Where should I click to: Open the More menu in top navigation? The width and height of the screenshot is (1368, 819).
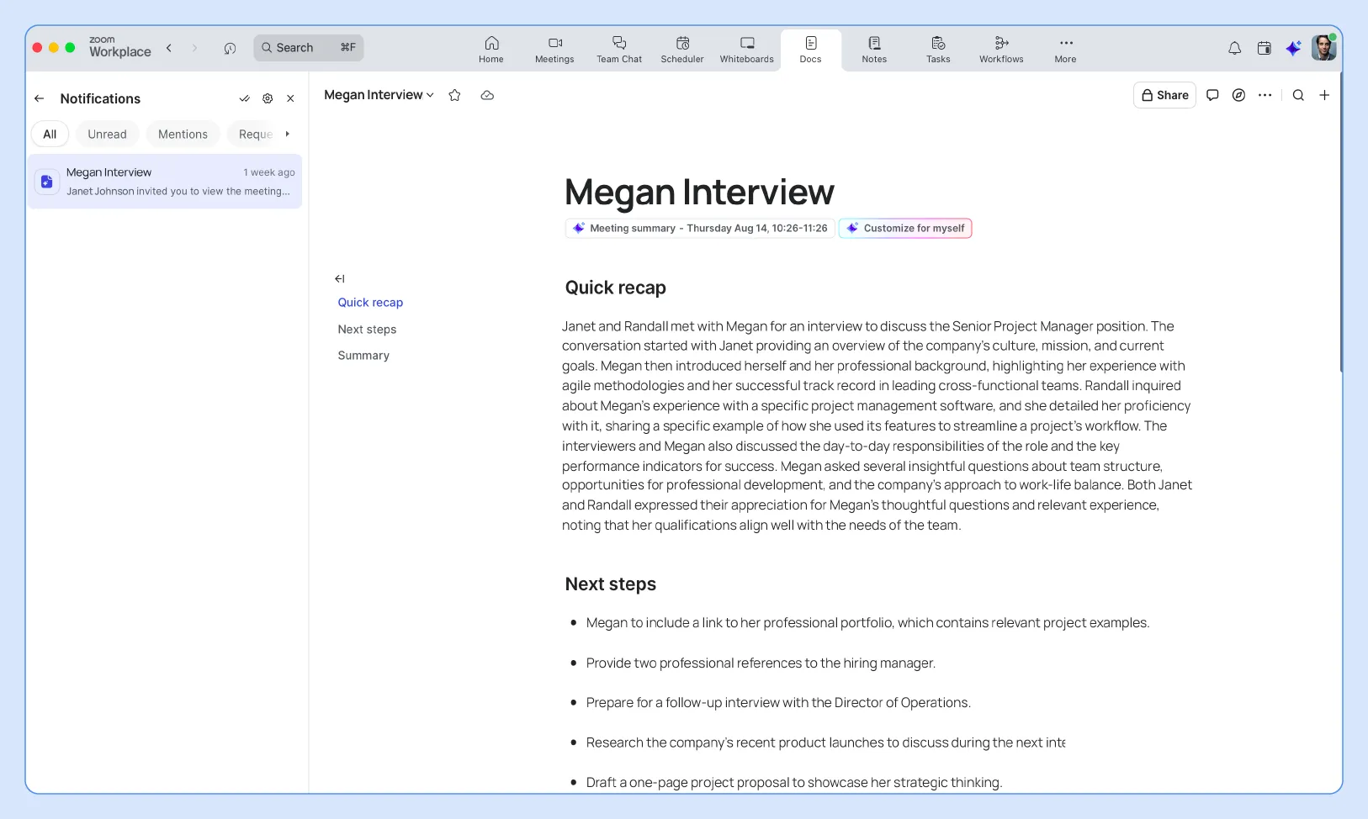pos(1063,49)
